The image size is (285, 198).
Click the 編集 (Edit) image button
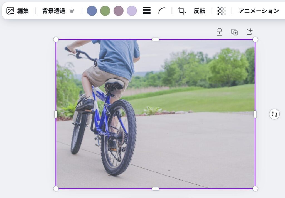point(18,11)
